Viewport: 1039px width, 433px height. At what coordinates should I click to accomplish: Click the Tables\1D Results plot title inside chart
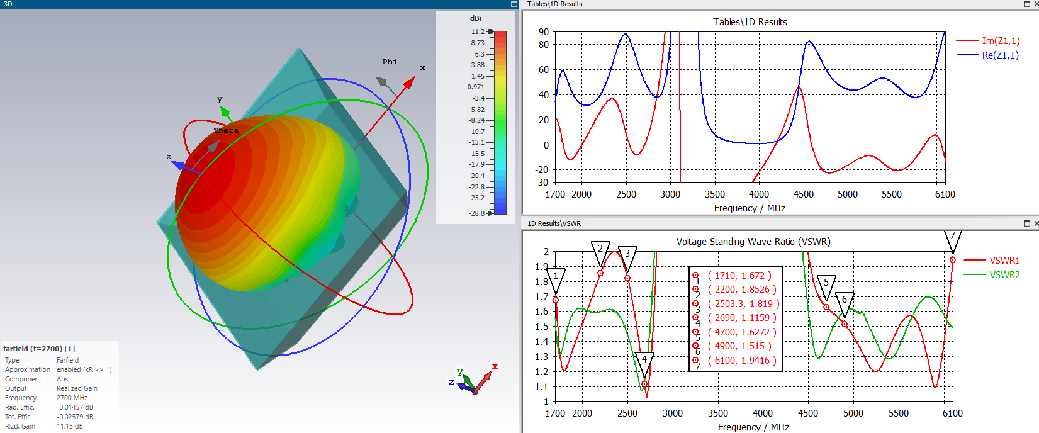click(750, 22)
